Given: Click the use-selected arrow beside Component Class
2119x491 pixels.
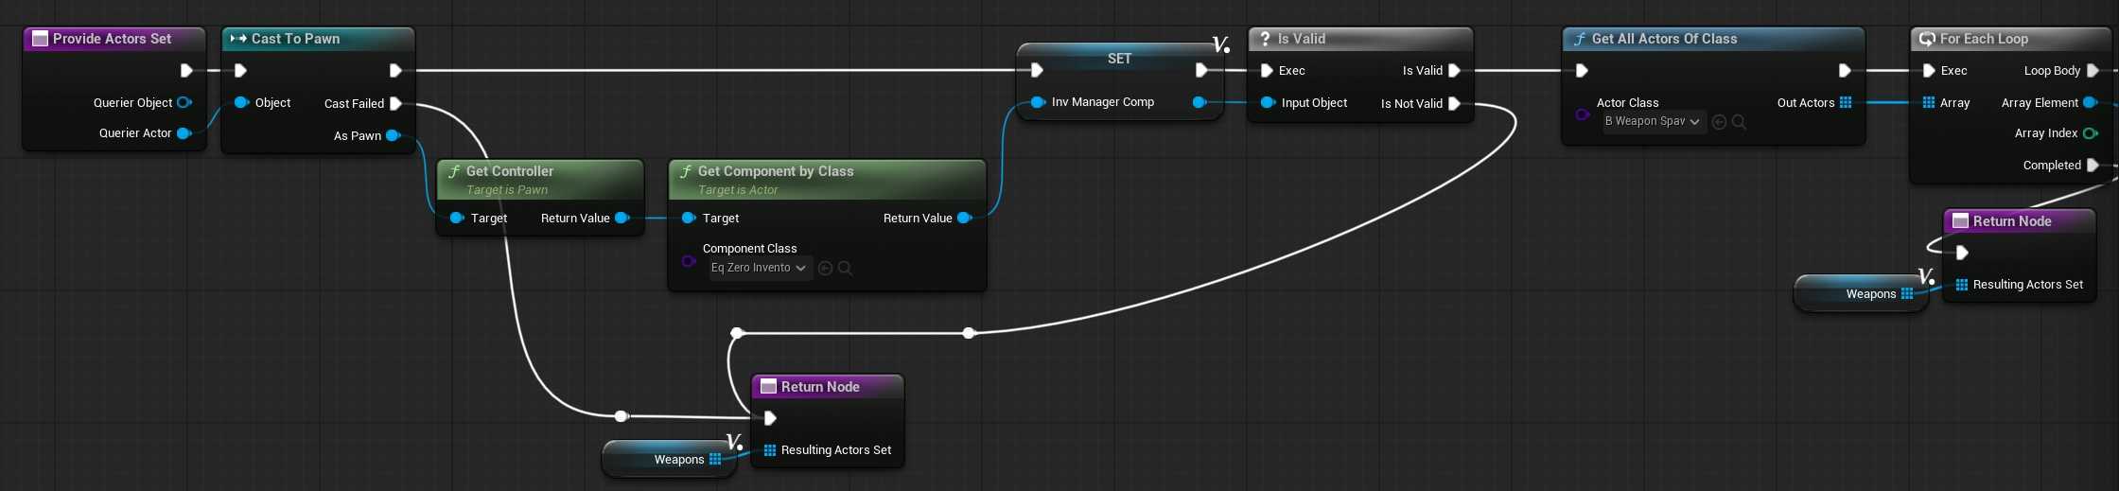Looking at the screenshot, I should [x=825, y=269].
